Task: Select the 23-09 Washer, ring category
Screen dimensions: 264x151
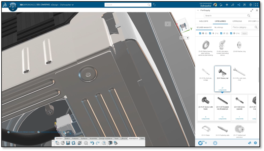Action: click(239, 46)
